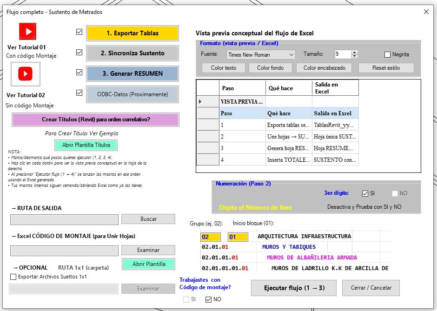Click the 1. Exportar Tablas button
The height and width of the screenshot is (311, 437).
[132, 33]
